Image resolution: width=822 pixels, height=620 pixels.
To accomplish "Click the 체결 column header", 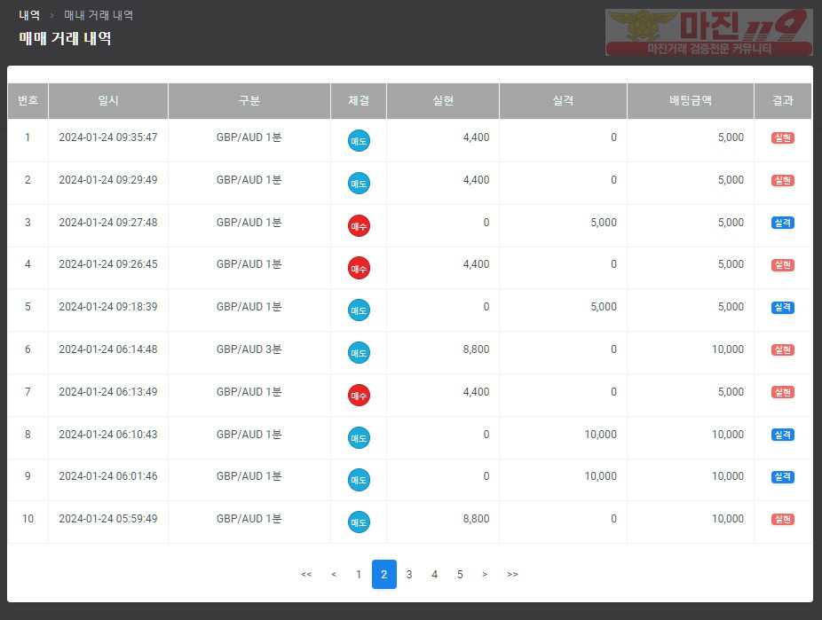I will click(359, 100).
